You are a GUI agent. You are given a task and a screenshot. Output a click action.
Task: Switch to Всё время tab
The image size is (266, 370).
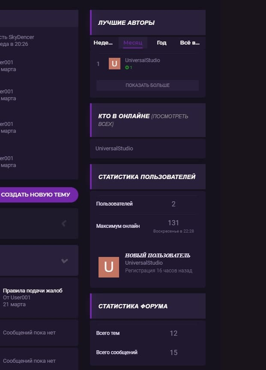point(190,43)
